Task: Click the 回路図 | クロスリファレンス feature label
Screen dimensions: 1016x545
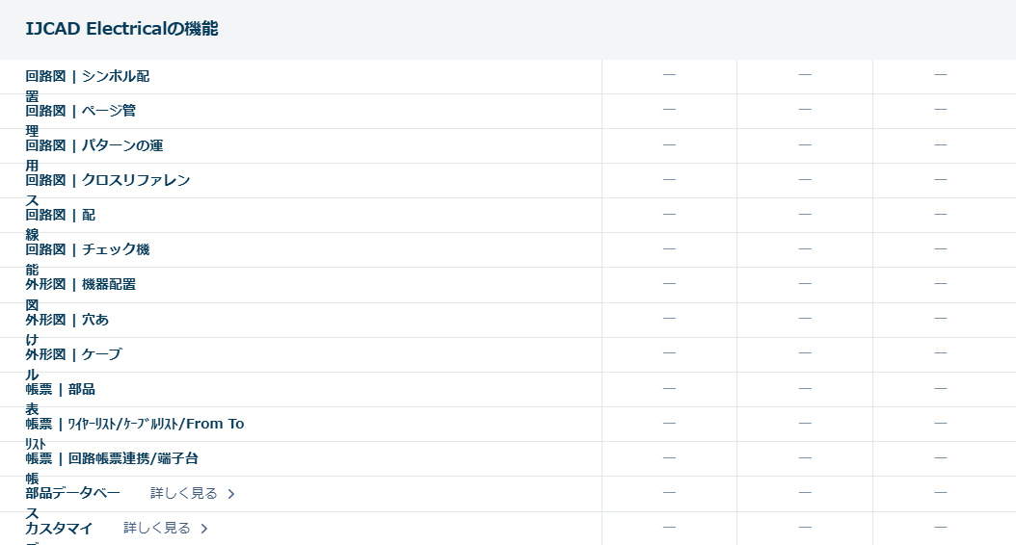Action: click(x=107, y=180)
